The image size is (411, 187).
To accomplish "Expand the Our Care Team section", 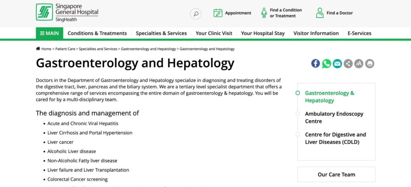I will tap(336, 175).
